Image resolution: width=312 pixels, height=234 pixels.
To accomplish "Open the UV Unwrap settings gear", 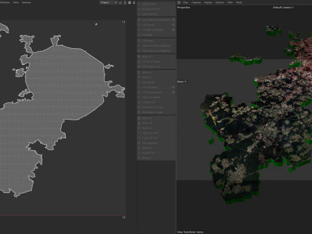I will 174,25.
